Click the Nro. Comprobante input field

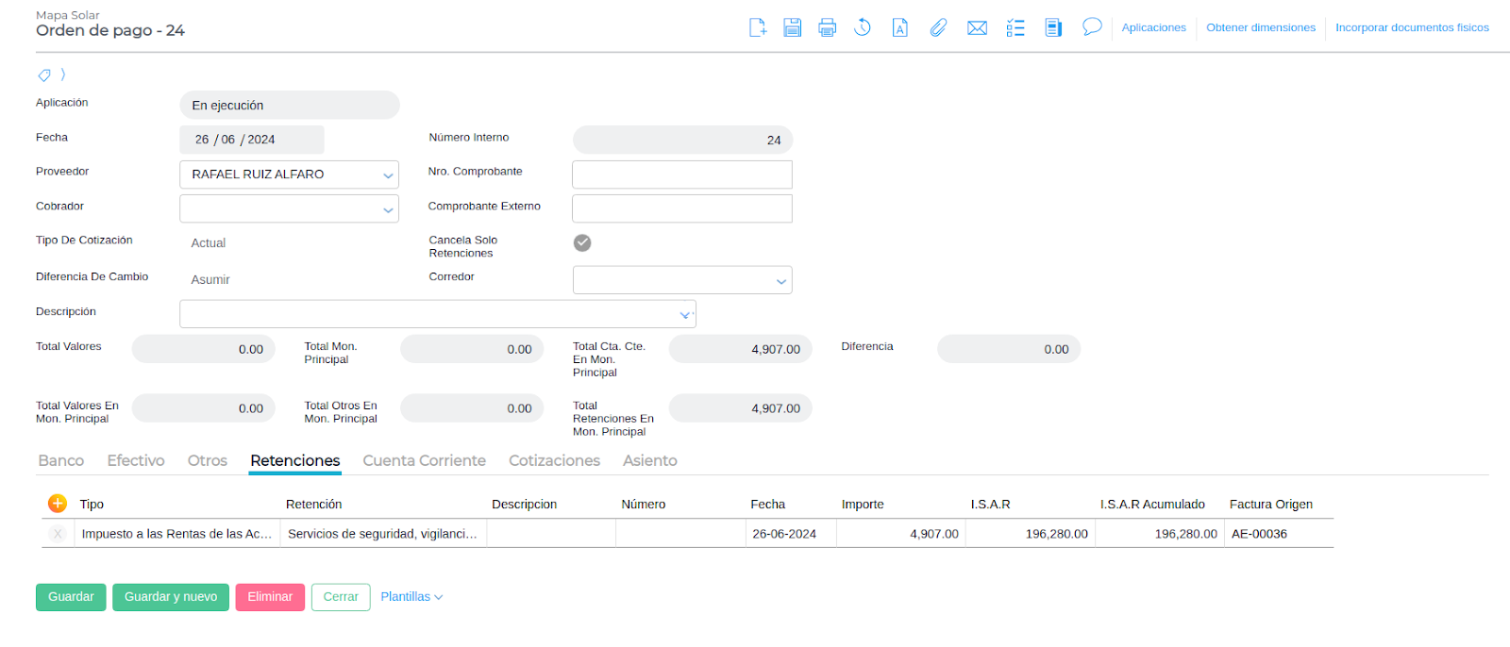click(x=681, y=174)
